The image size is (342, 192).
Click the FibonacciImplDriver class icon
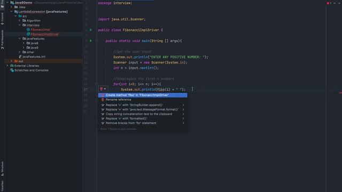click(x=28, y=34)
